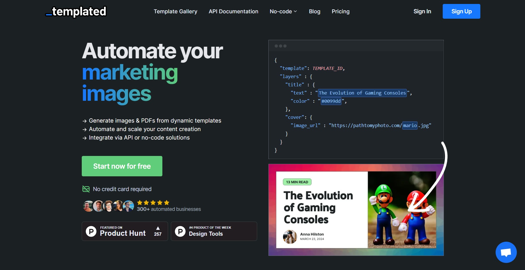Viewport: 525px width, 270px height.
Task: Open the Featured on Product Hunt badge
Action: pos(125,231)
